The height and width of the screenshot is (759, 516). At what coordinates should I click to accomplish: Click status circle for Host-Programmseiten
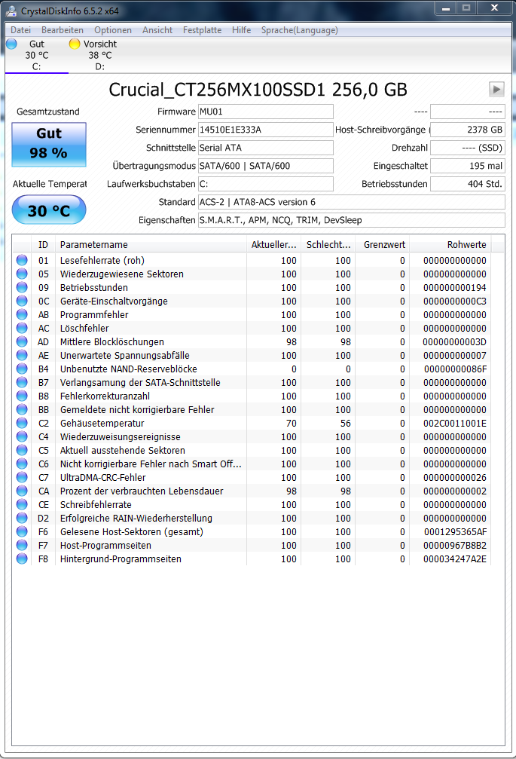(x=22, y=544)
